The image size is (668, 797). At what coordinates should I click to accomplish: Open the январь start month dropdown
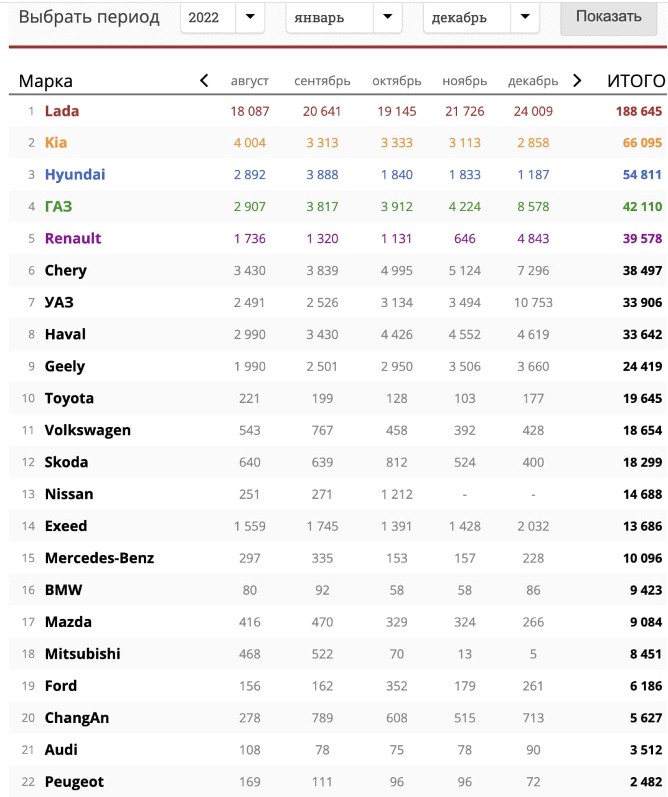pos(344,17)
